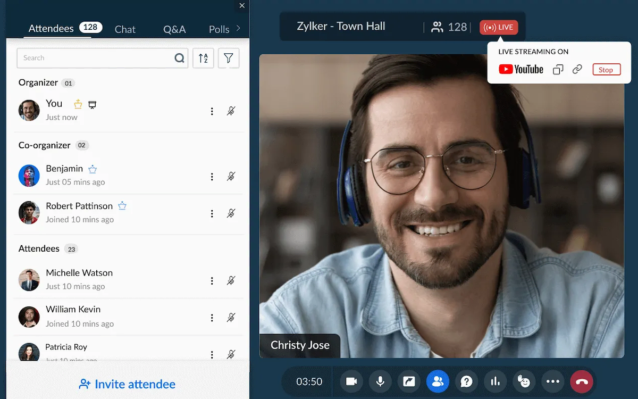Open the attendee filter funnel

coord(229,58)
